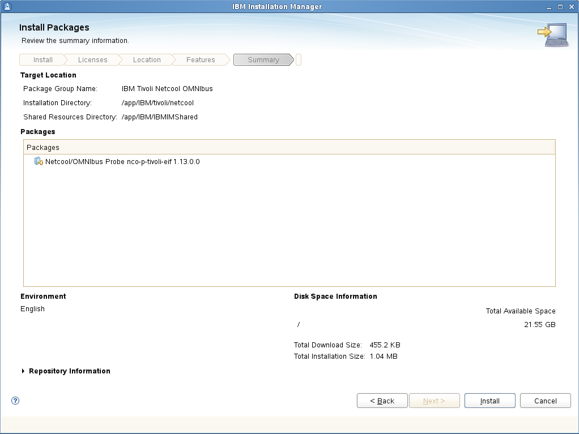Click the Package Group Name label
Screen dimensions: 579x434
tap(60, 89)
